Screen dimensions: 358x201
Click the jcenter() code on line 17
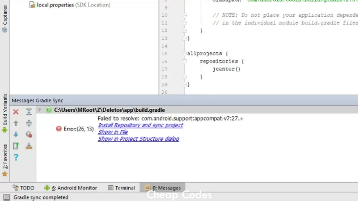click(226, 69)
